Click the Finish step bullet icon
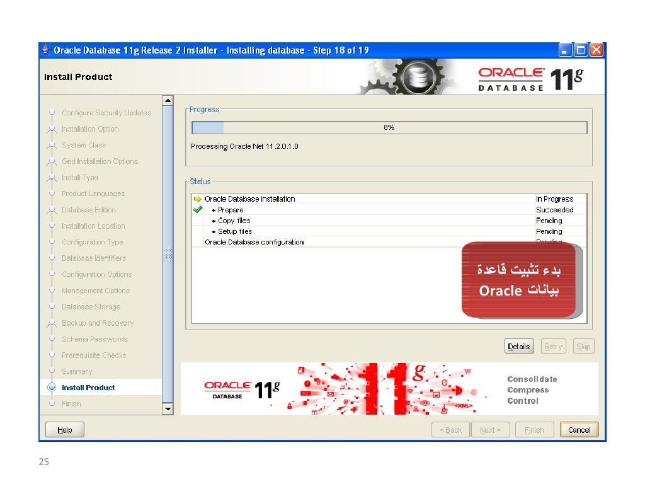This screenshot has width=645, height=484. point(52,403)
